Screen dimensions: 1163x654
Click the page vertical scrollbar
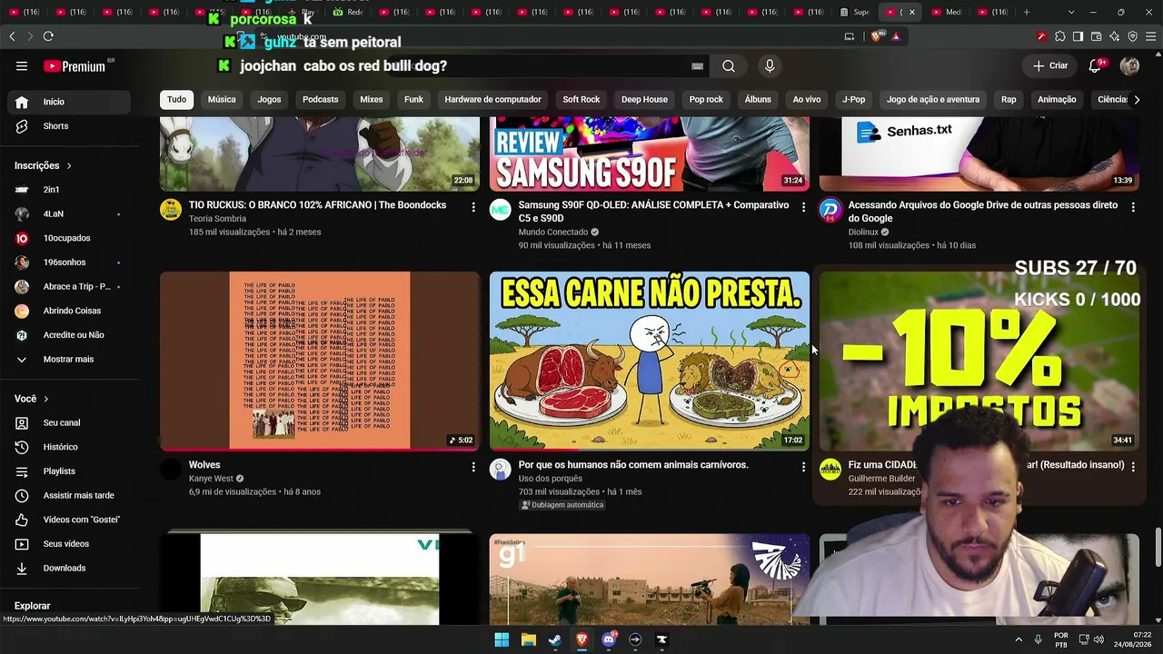1158,547
